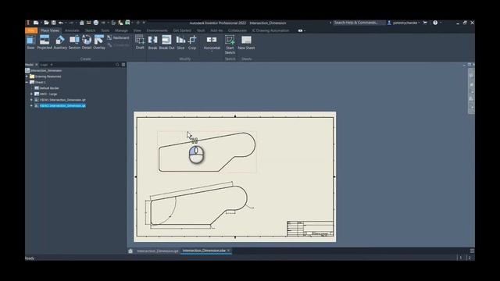Viewport: 500px width, 281px height.
Task: Click the browser panel search icon
Action: coord(117,65)
